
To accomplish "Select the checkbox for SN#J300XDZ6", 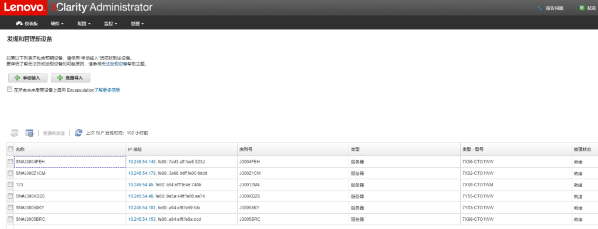I will tap(11, 196).
